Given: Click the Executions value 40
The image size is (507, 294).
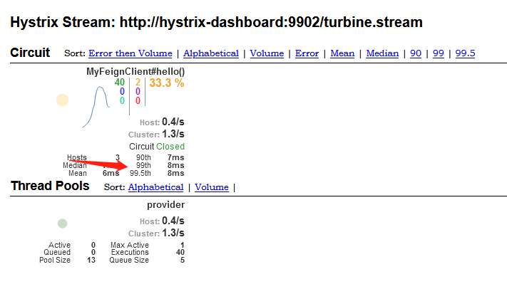Looking at the screenshot, I should click(180, 253).
